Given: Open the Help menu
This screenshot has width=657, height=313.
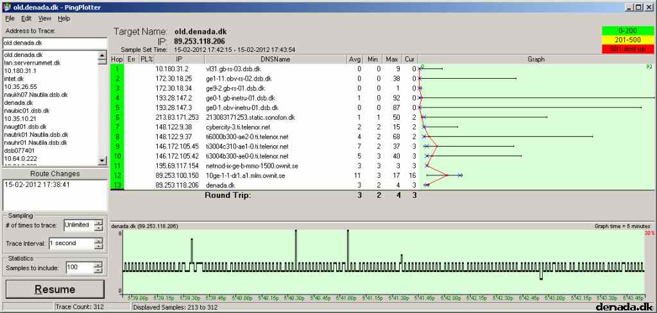Looking at the screenshot, I should pyautogui.click(x=64, y=19).
